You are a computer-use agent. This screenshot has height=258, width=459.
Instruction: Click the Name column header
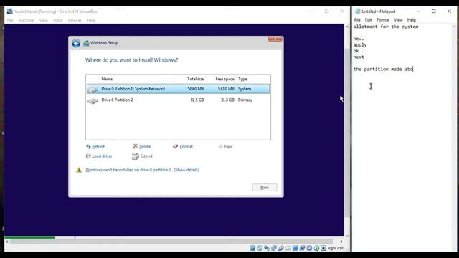(107, 79)
